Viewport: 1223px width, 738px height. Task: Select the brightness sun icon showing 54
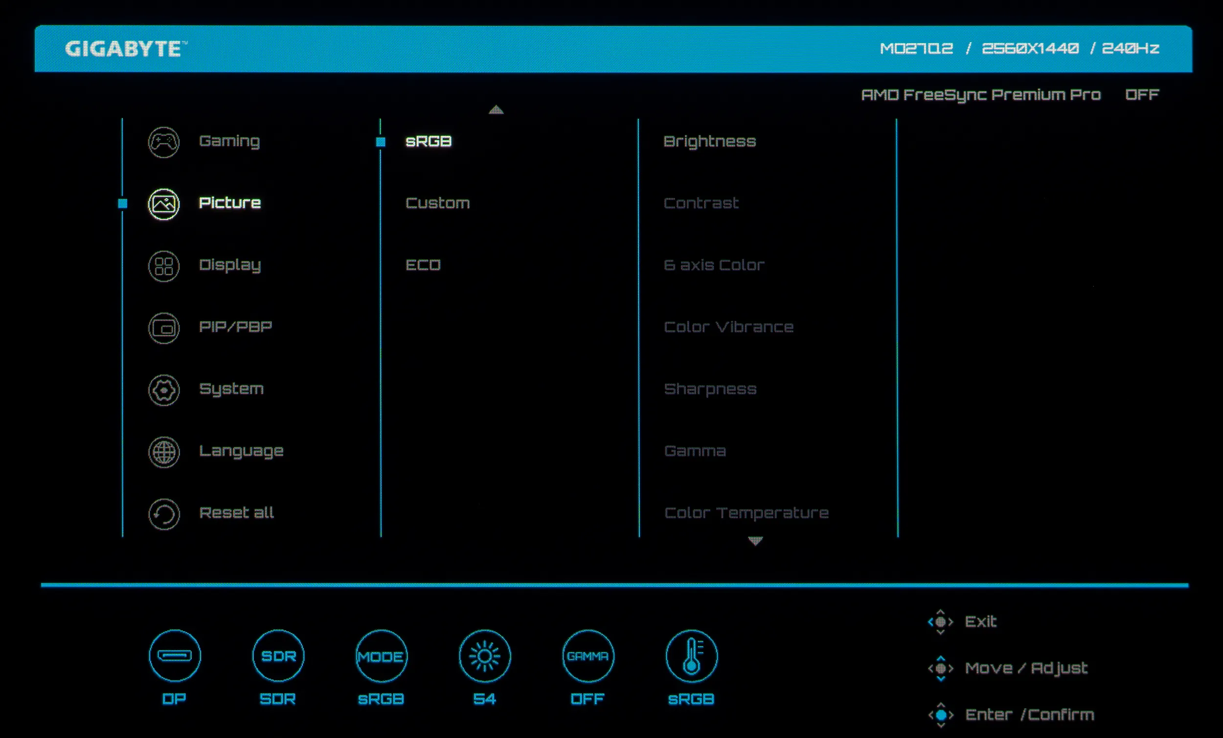point(485,656)
